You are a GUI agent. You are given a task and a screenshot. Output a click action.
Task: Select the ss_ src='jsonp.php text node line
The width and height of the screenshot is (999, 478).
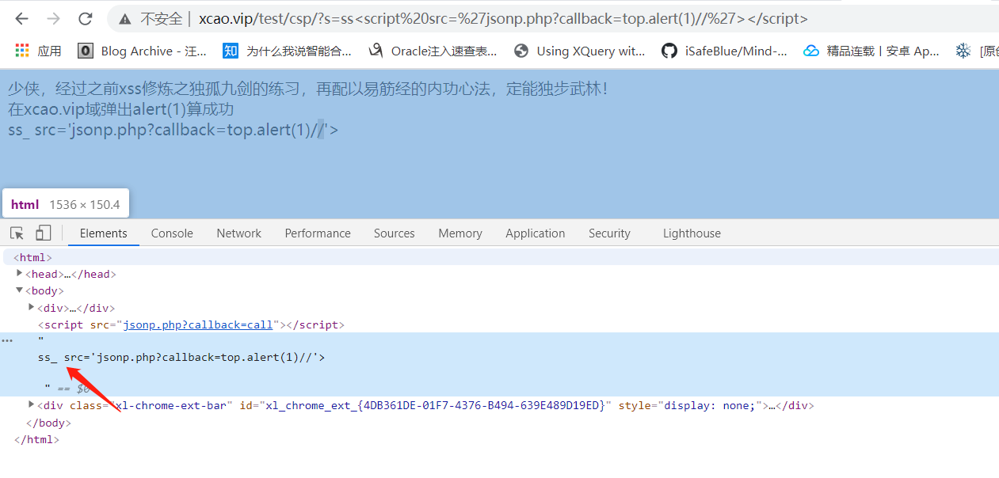click(181, 357)
